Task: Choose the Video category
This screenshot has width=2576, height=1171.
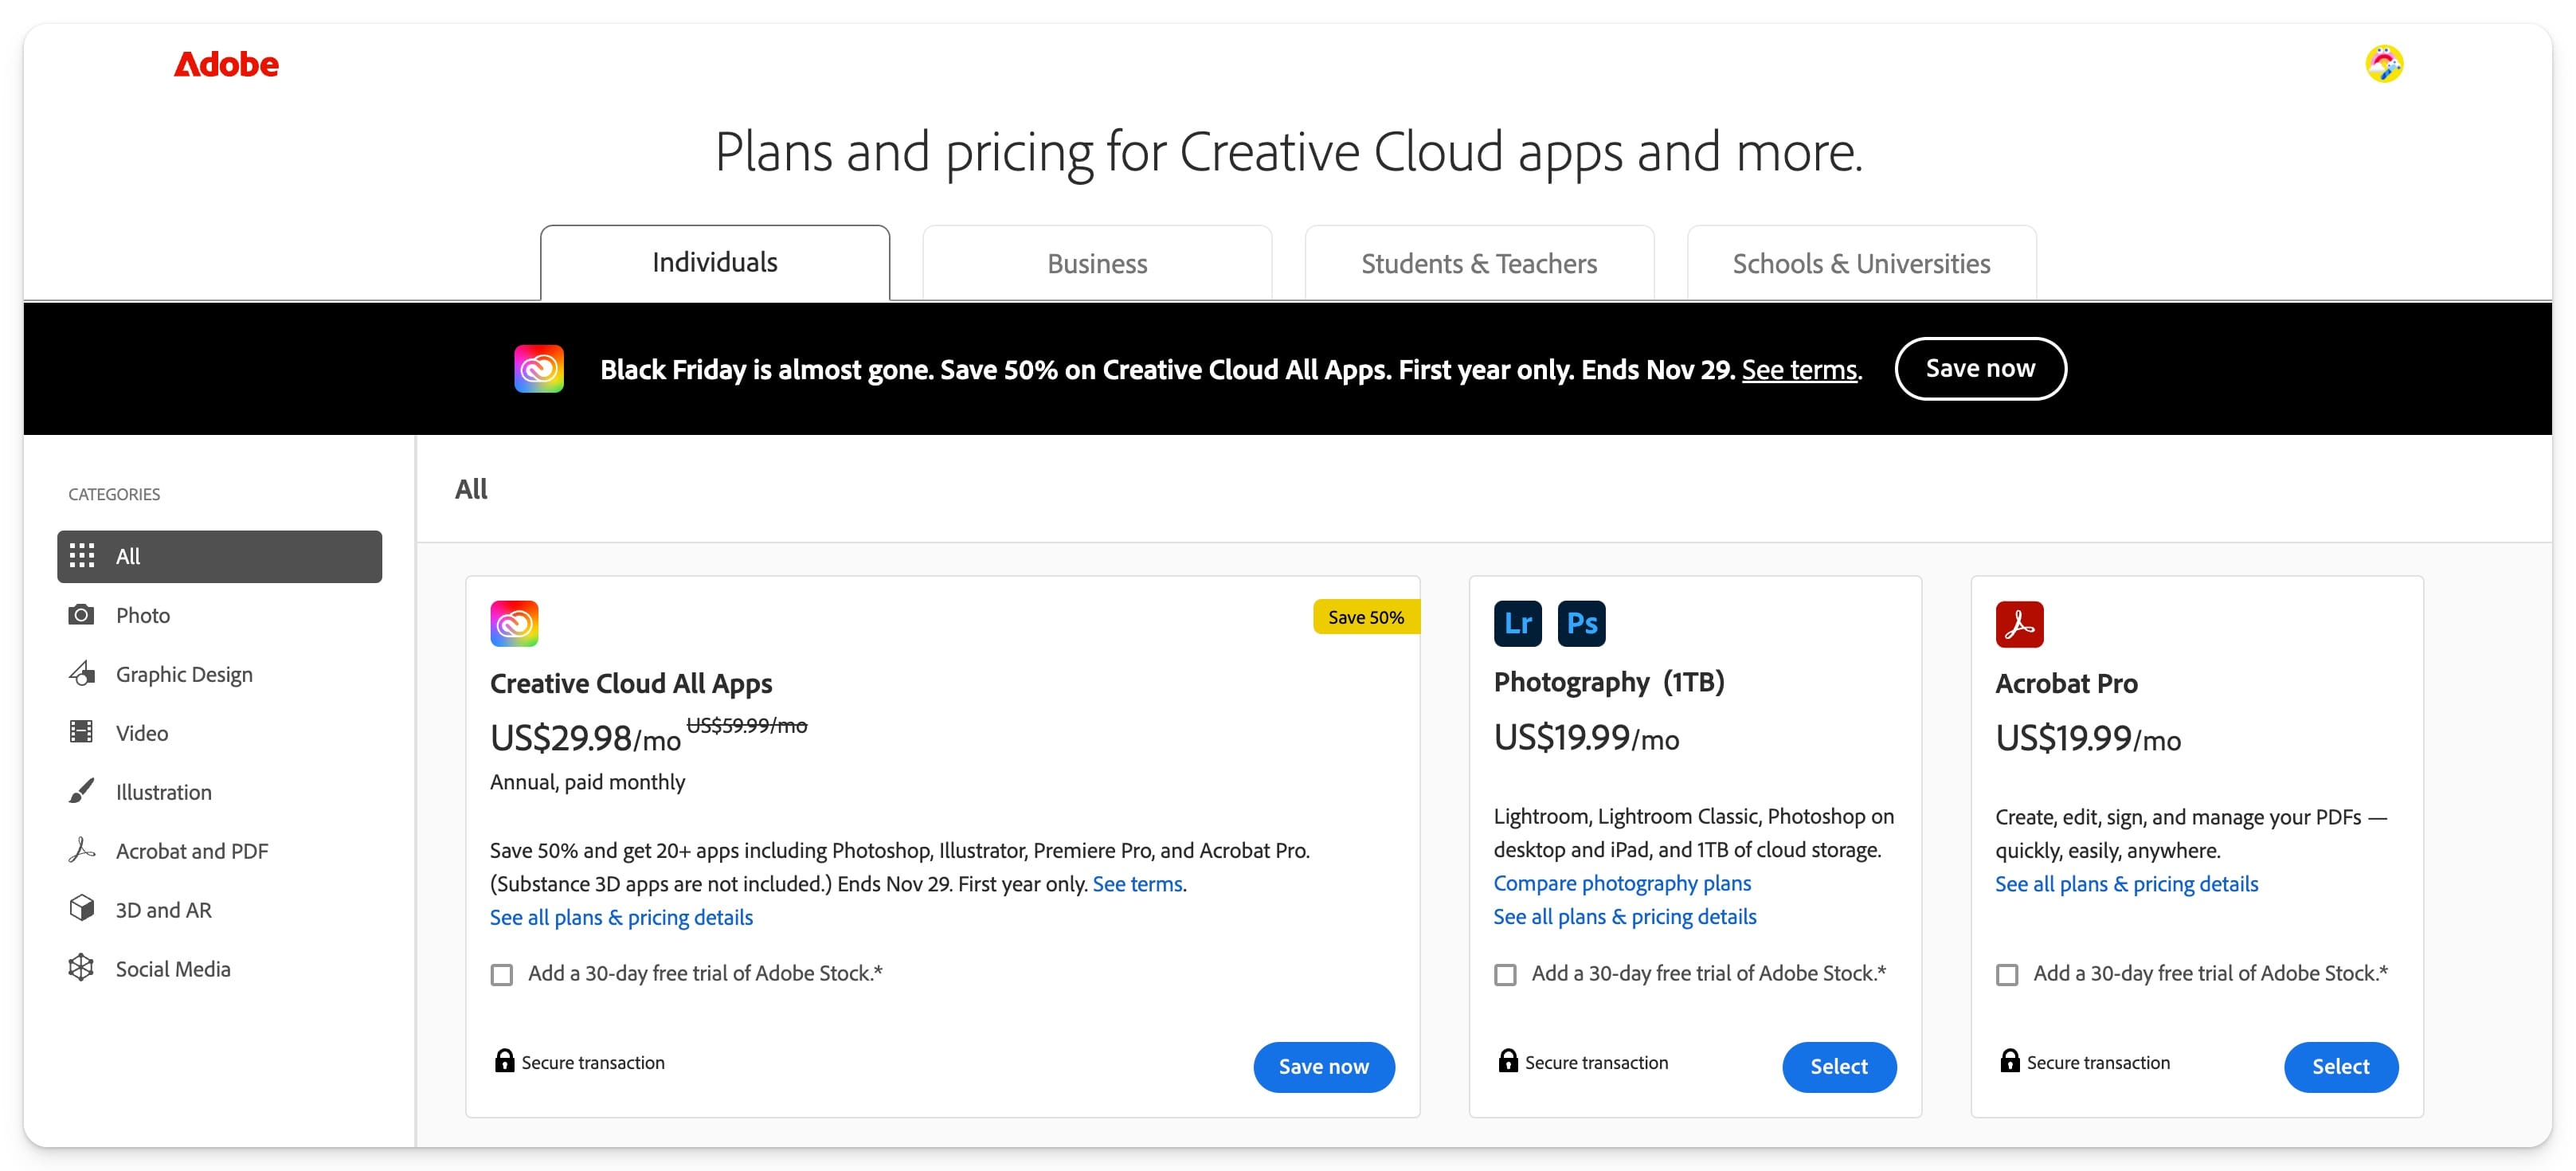Action: [x=220, y=733]
